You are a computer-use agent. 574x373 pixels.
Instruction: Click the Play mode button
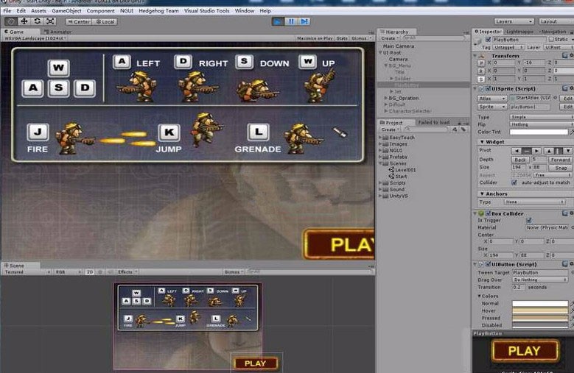coord(278,21)
